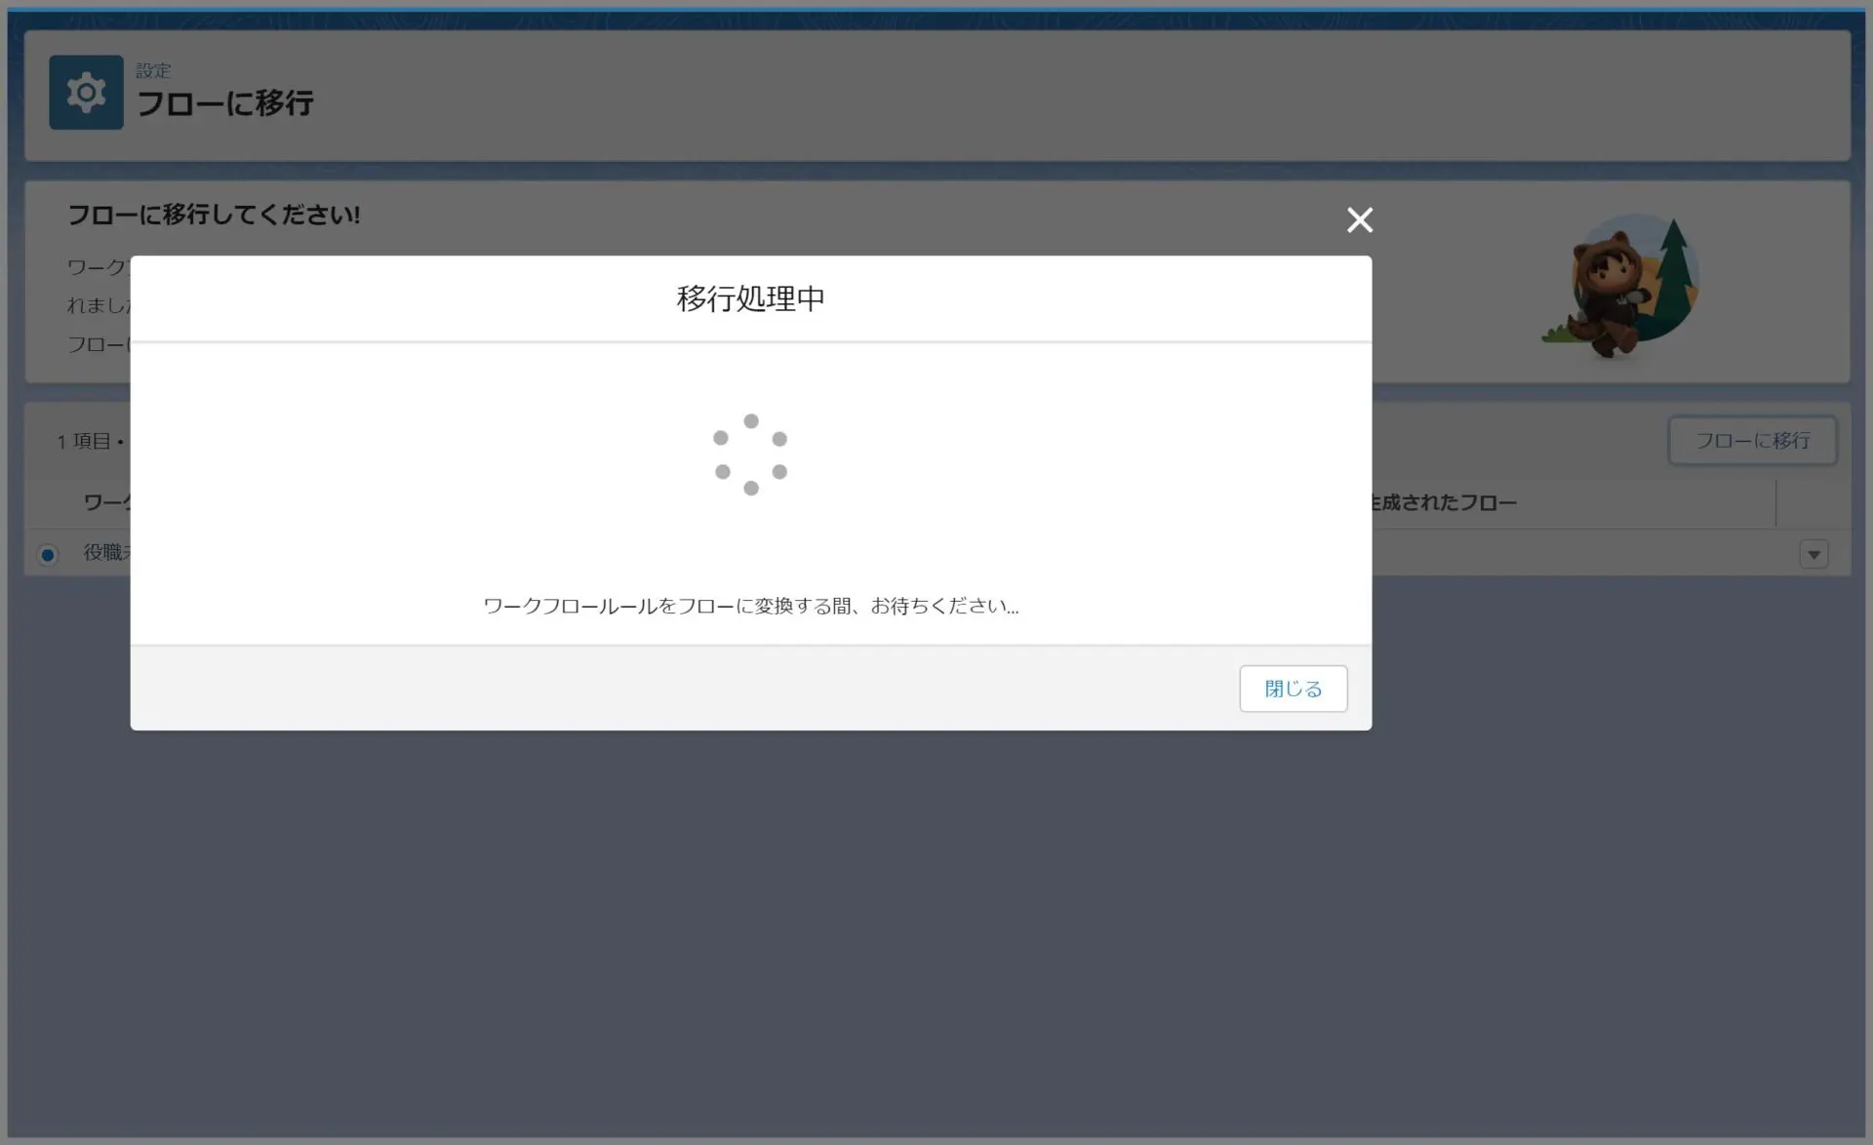Click the 閉じる button in dialog footer
This screenshot has width=1873, height=1145.
point(1293,689)
